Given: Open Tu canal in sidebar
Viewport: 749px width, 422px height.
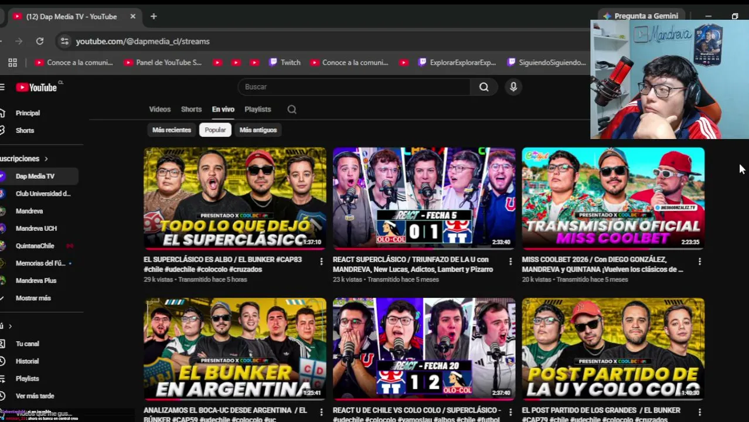Looking at the screenshot, I should point(28,344).
